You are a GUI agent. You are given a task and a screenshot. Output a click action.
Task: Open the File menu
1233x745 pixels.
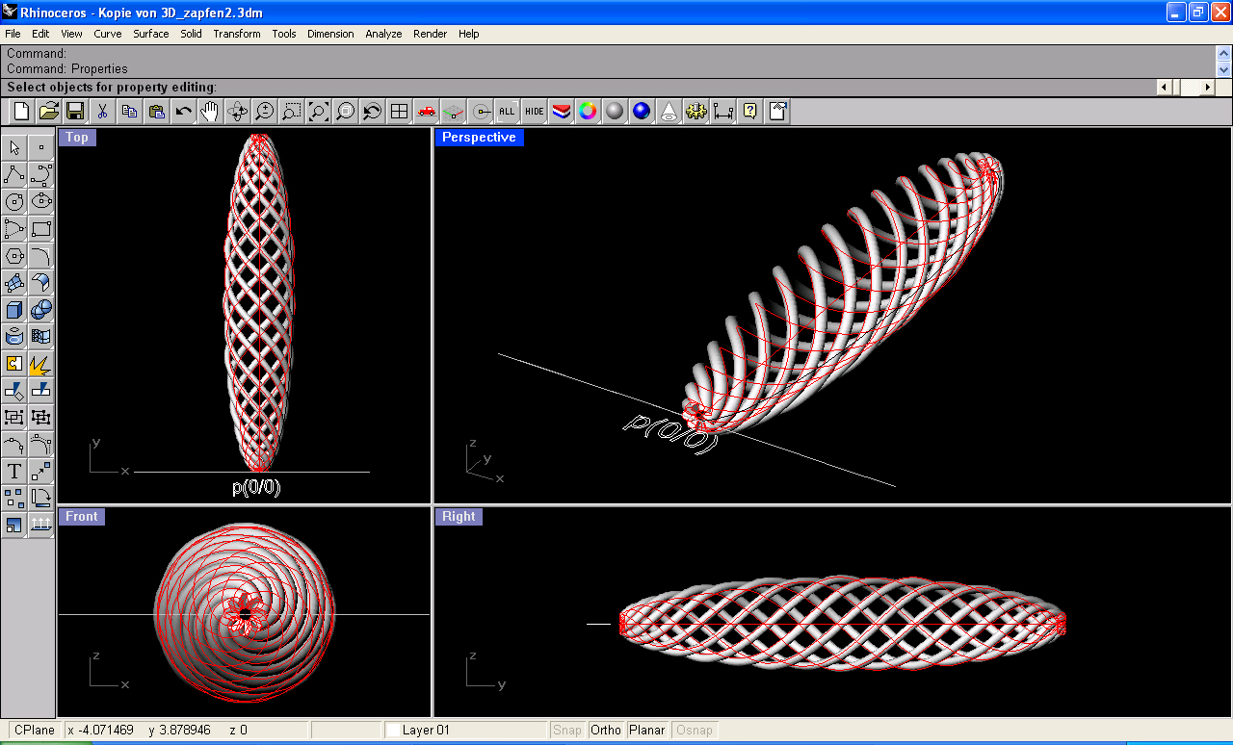(x=13, y=34)
